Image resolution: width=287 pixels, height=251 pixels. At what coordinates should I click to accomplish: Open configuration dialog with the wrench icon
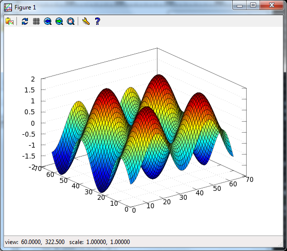[86, 21]
